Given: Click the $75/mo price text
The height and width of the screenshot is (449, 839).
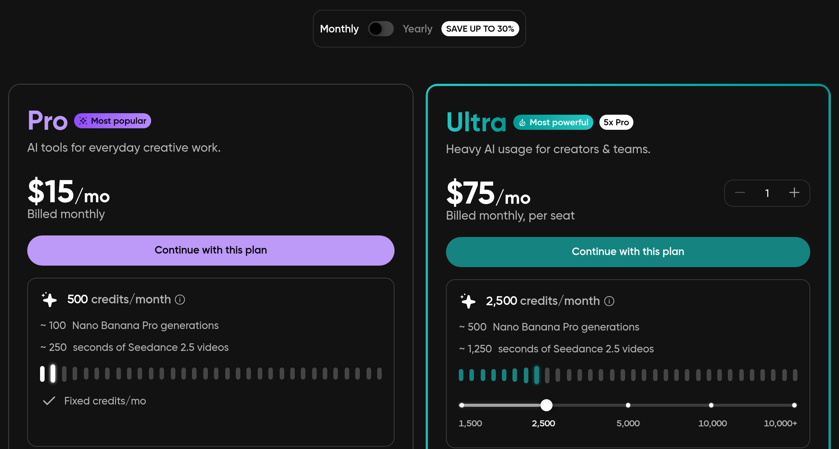Looking at the screenshot, I should click(x=488, y=193).
